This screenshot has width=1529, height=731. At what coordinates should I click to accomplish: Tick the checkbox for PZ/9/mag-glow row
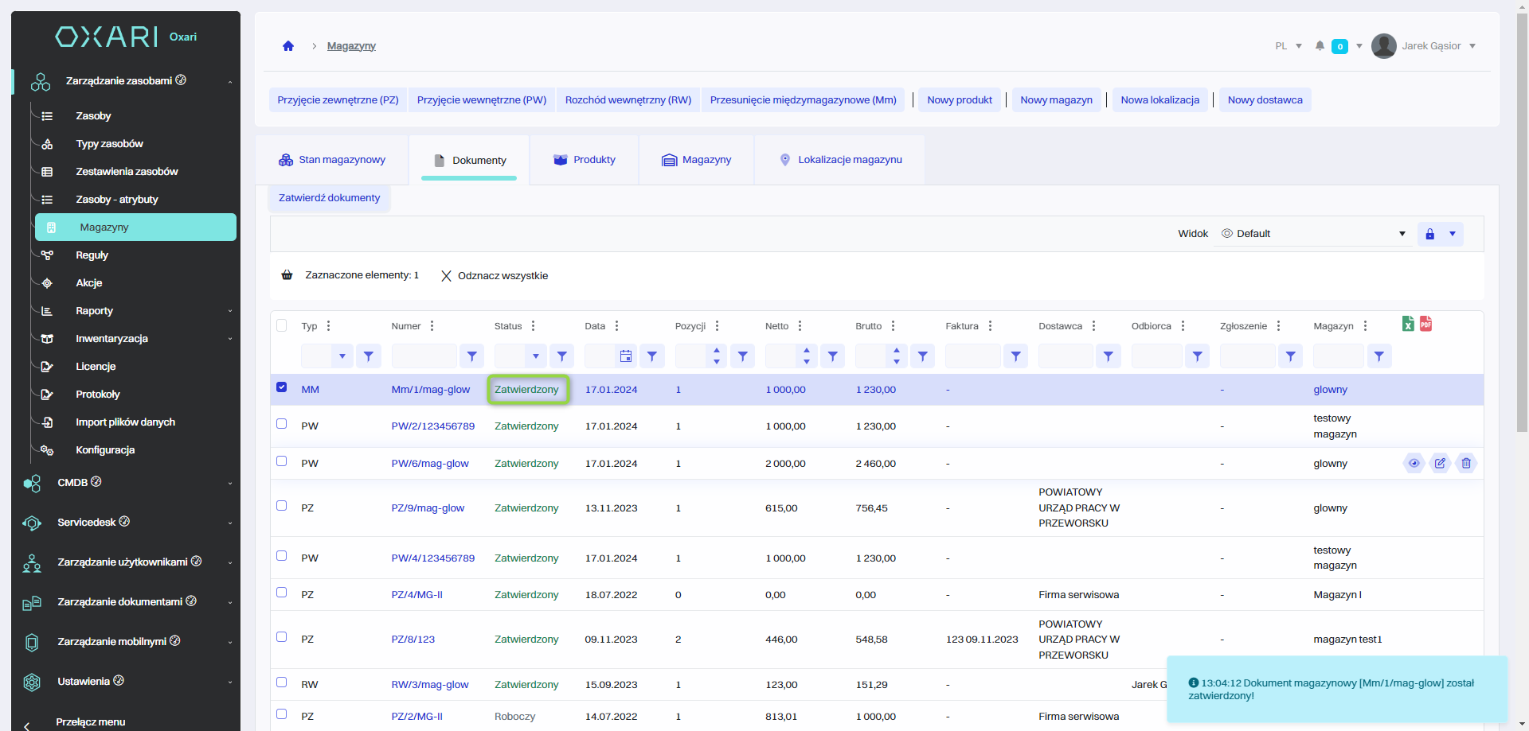coord(281,506)
